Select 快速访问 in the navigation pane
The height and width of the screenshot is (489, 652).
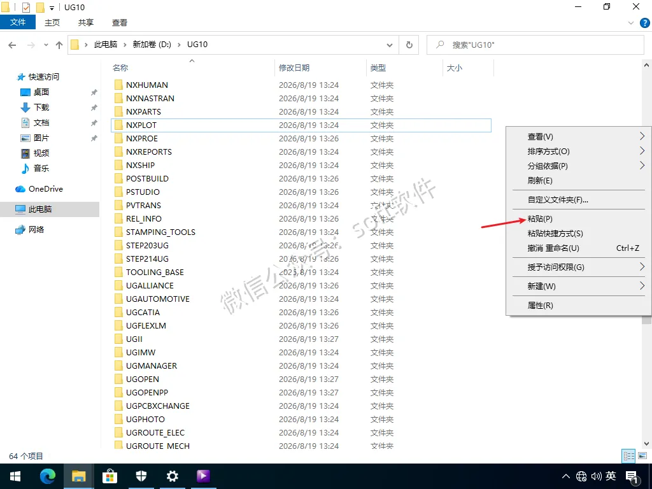coord(44,77)
